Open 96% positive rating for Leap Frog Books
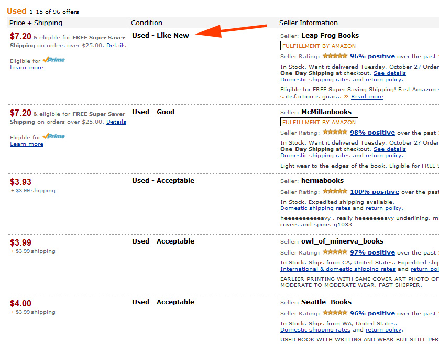The width and height of the screenshot is (439, 353). point(372,56)
